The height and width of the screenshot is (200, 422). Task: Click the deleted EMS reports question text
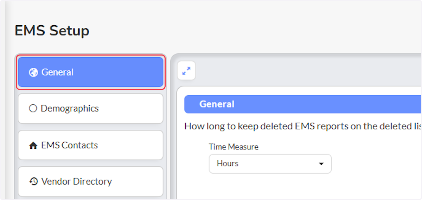point(303,126)
